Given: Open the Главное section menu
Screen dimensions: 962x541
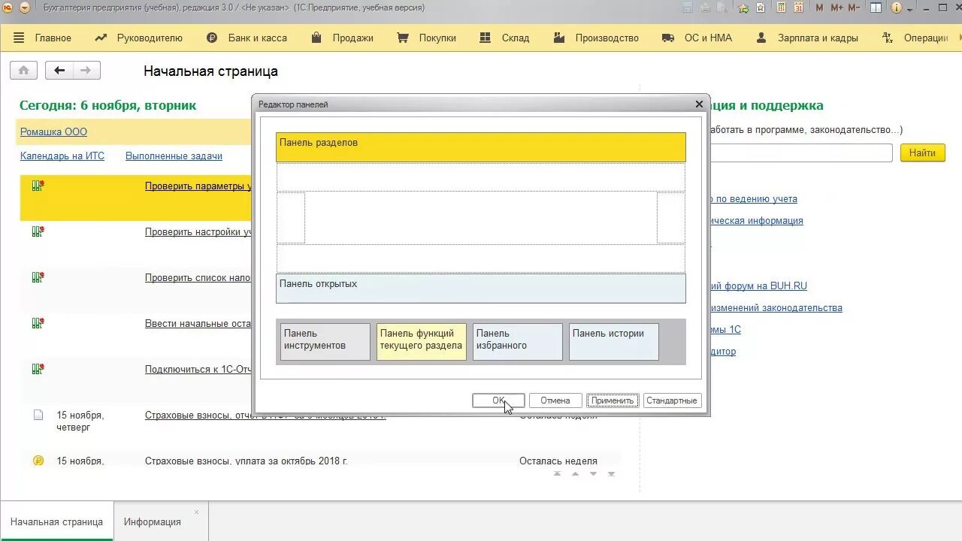Looking at the screenshot, I should (x=42, y=38).
